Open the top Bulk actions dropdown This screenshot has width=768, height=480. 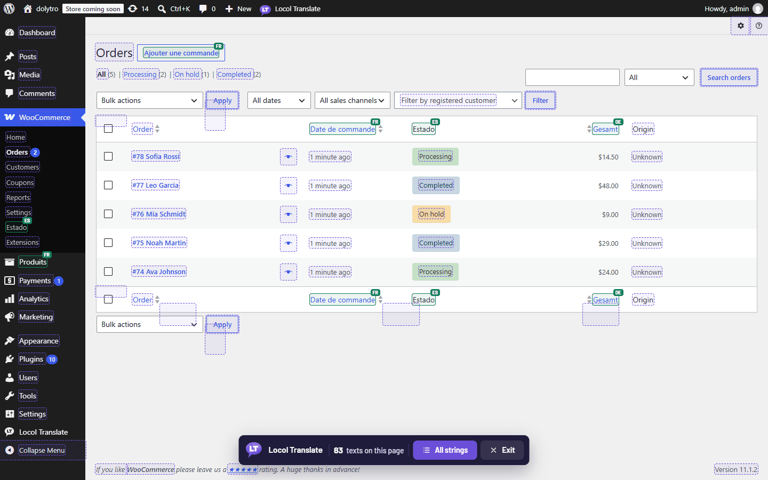click(x=149, y=100)
